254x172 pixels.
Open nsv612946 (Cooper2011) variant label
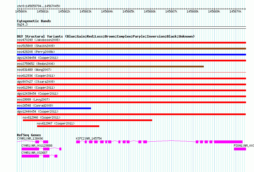(x=41, y=117)
